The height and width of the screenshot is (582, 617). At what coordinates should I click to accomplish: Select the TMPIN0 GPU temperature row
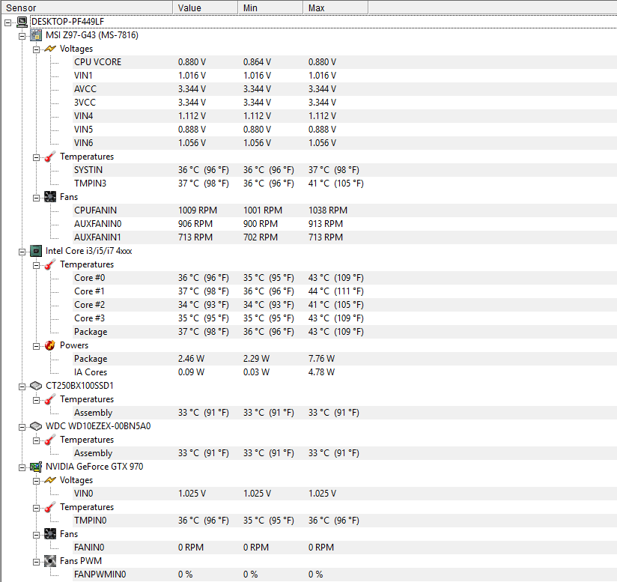[344, 521]
